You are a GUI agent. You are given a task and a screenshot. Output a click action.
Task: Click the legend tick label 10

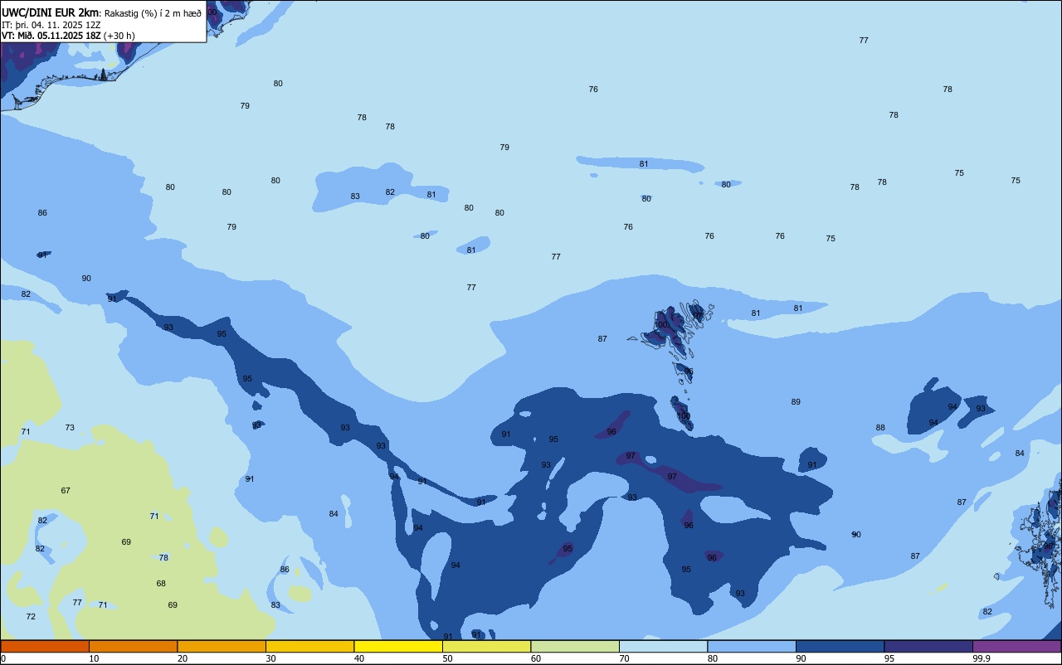pyautogui.click(x=94, y=658)
